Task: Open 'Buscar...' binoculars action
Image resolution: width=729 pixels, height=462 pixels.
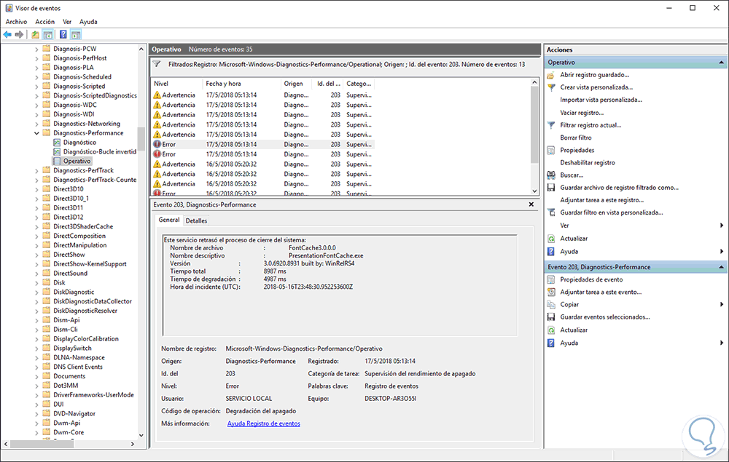Action: click(572, 175)
